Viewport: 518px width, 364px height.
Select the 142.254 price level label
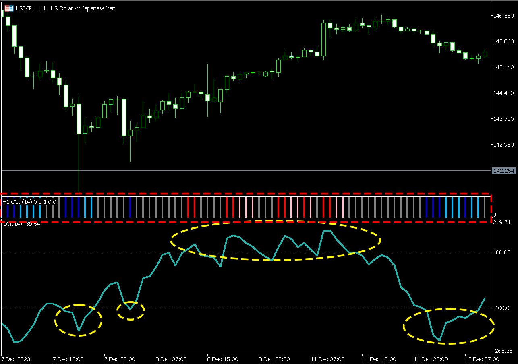(503, 171)
